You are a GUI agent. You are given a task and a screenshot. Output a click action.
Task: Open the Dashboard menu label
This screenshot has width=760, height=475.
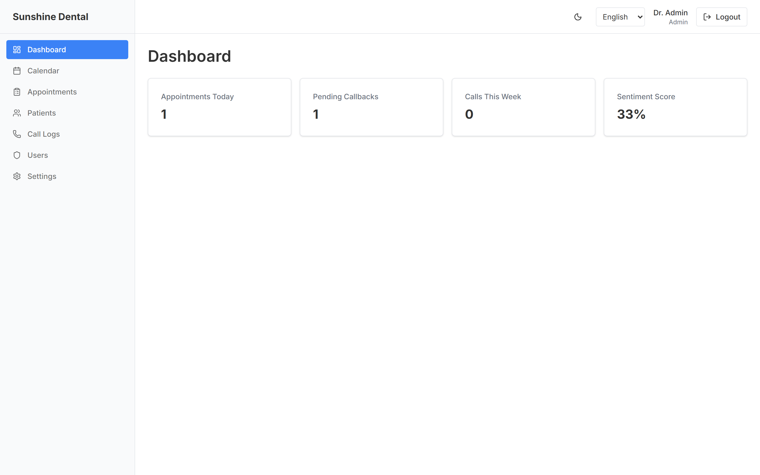point(47,50)
